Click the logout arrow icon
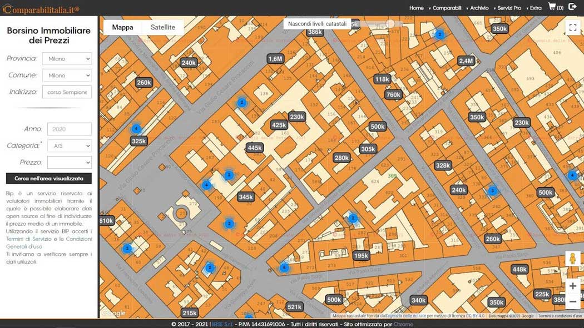 click(573, 7)
